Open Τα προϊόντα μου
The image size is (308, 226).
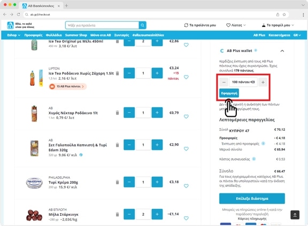point(200,25)
